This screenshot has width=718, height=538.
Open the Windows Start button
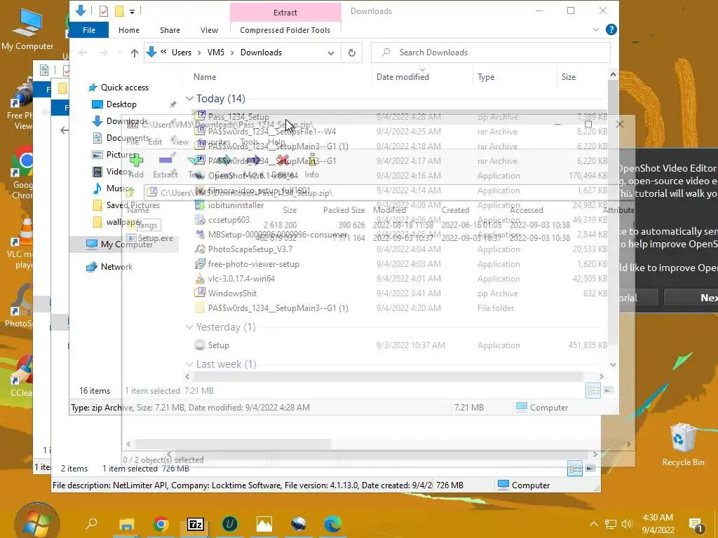click(36, 521)
